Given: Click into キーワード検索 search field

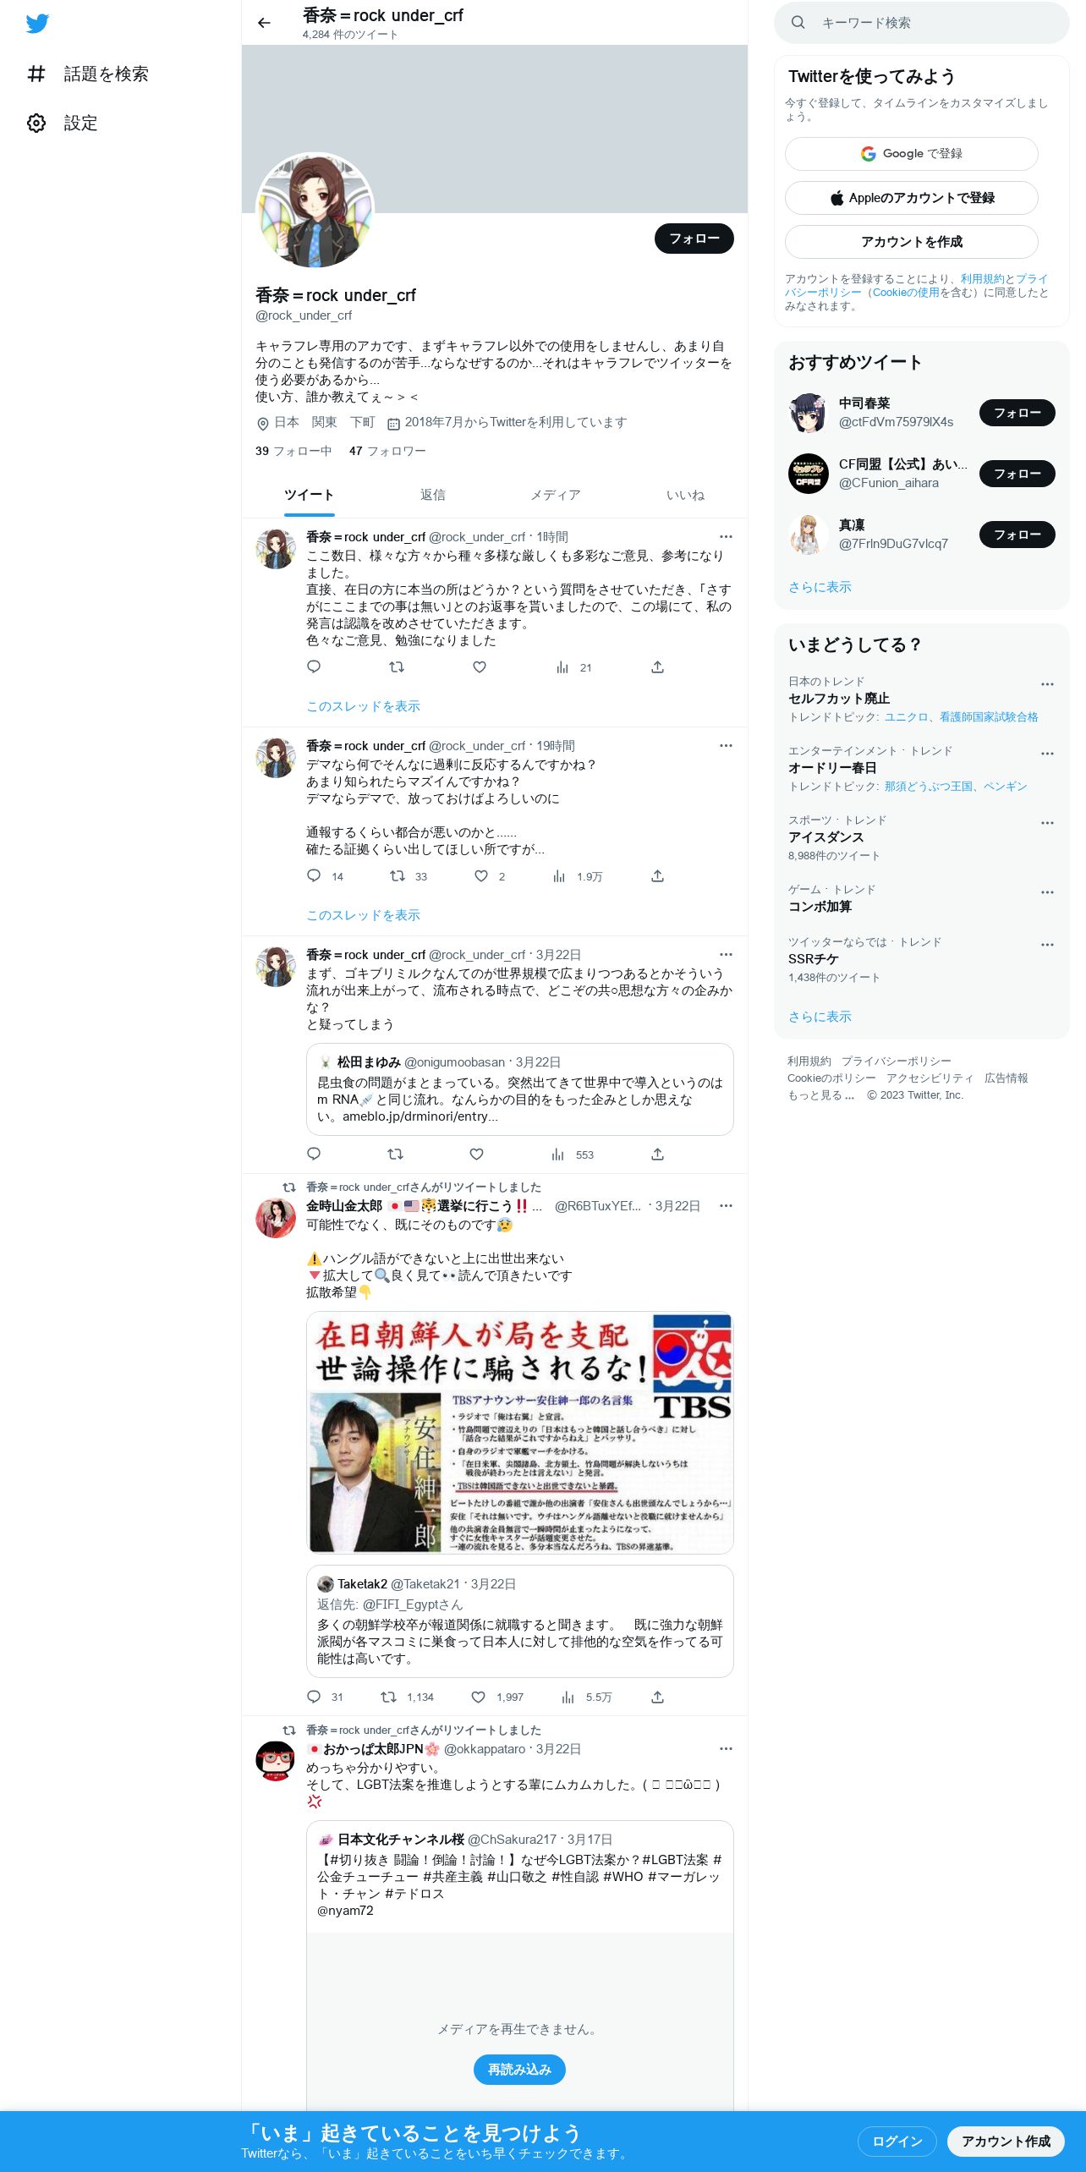Looking at the screenshot, I should [922, 23].
